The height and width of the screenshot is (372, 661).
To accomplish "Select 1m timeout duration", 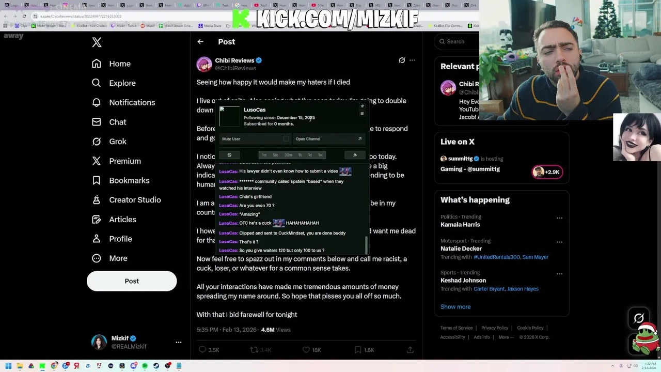I will point(264,155).
